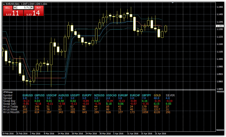Decrease lot volume with the down arrow
Screen dimensions: 226x137
(x=15, y=7)
